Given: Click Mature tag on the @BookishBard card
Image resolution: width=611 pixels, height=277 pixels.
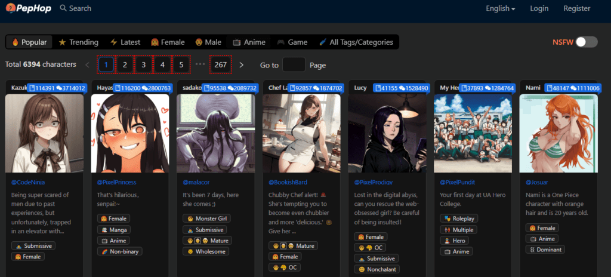Looking at the screenshot, I should coord(293,246).
